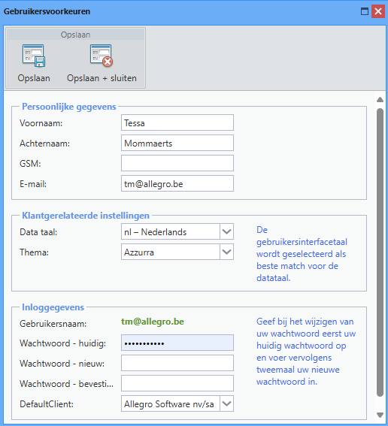Select the Opslaan ribbon group label
This screenshot has height=426, width=388.
point(76,35)
